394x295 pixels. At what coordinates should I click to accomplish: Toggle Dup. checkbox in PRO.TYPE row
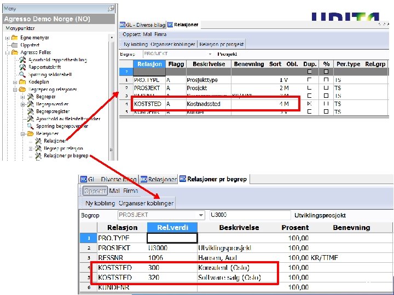(x=309, y=80)
